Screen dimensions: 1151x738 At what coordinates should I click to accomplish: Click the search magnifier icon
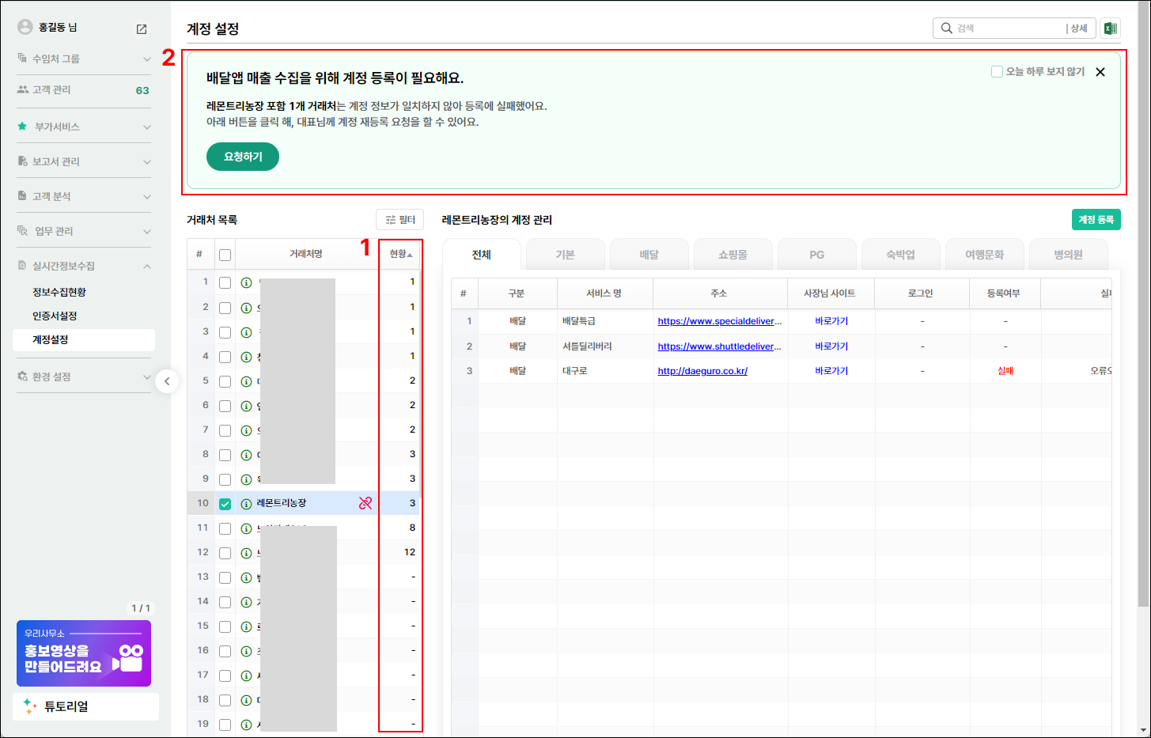coord(946,28)
